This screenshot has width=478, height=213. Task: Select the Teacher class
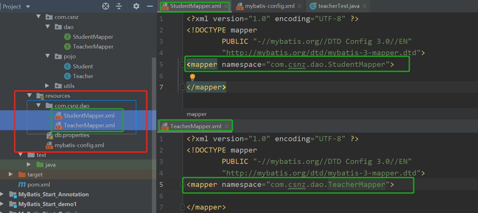(83, 76)
